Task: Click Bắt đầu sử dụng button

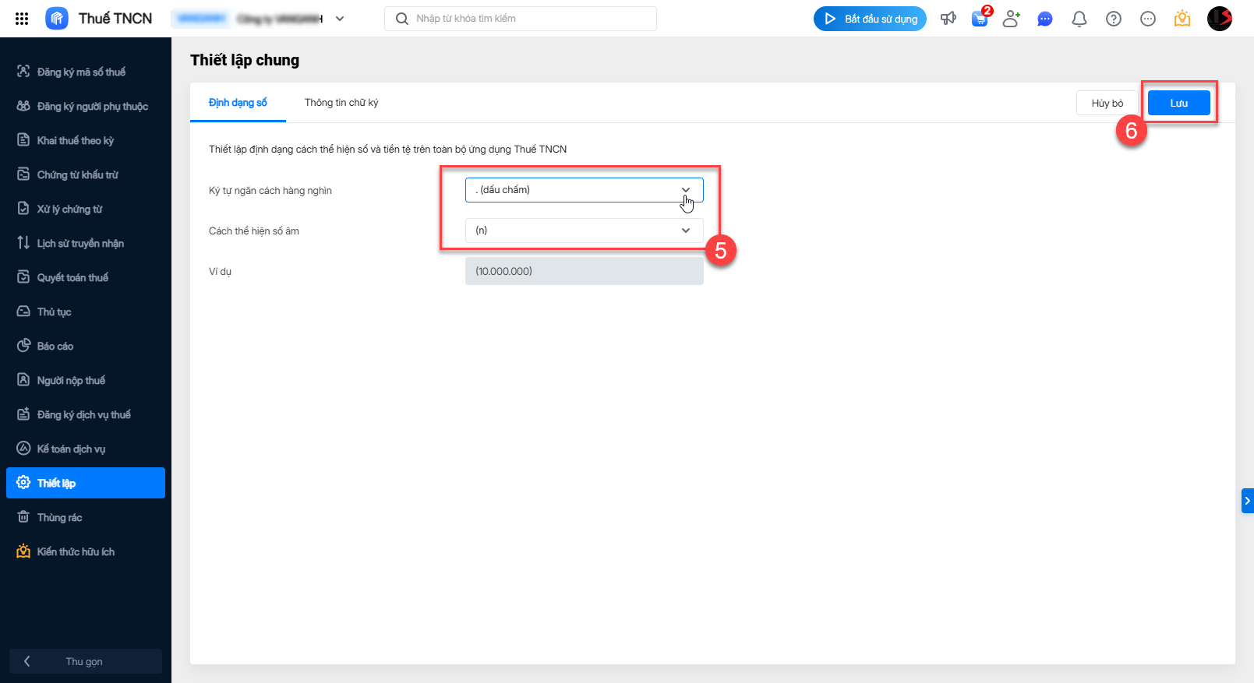Action: 870,19
